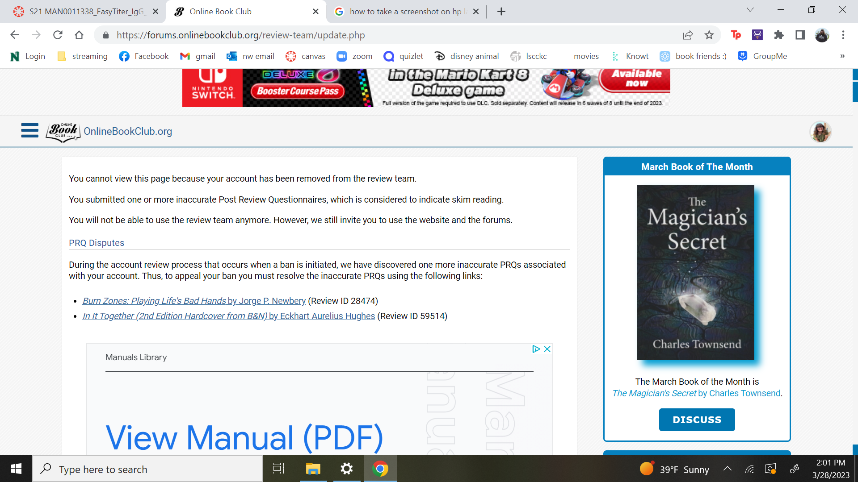Open the Facebook bookmark
Screen dimensions: 858x482
pos(144,56)
